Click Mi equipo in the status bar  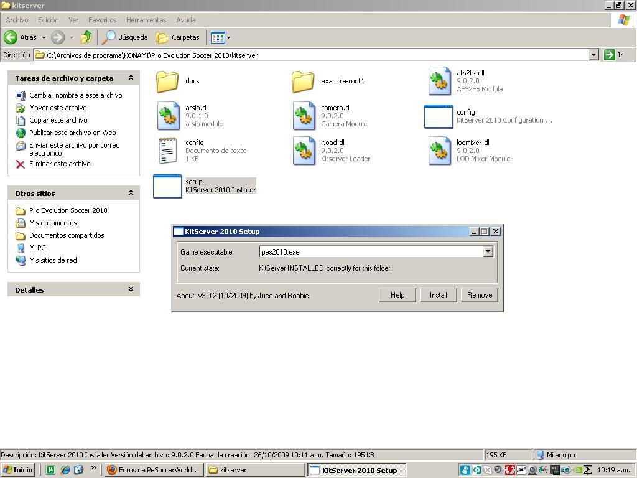(560, 455)
